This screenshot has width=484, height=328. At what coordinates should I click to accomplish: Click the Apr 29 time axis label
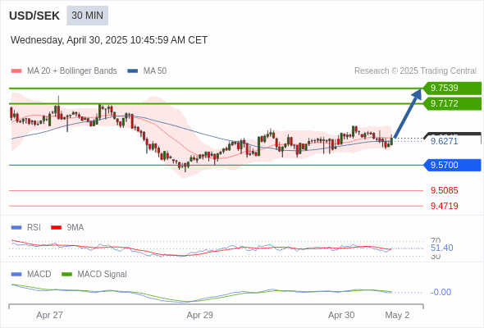[199, 315]
